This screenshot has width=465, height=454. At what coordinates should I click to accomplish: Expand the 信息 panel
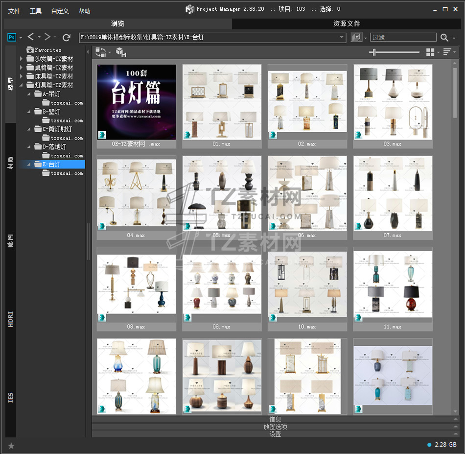point(275,419)
